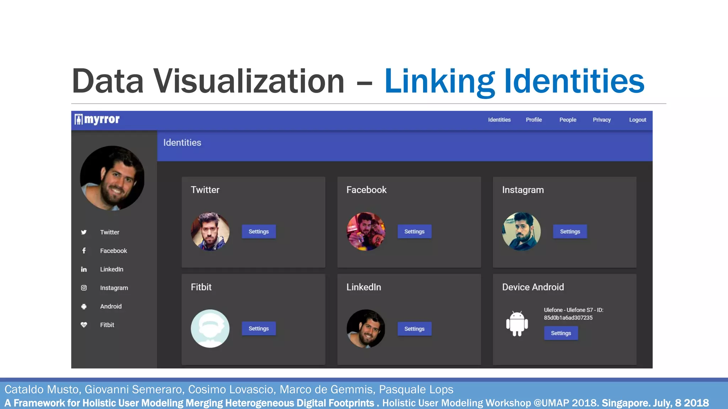728x409 pixels.
Task: Click the large user profile photo in sidebar
Action: [x=112, y=178]
